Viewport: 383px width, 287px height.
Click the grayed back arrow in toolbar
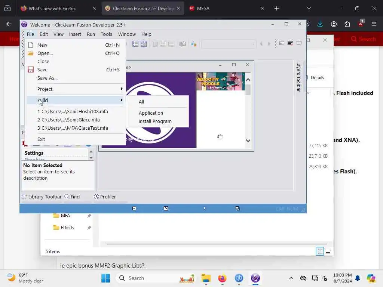[261, 44]
